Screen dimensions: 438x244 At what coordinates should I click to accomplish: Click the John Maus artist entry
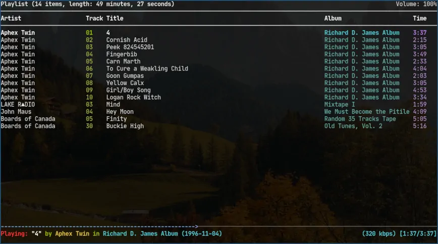tap(16, 112)
